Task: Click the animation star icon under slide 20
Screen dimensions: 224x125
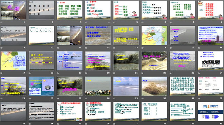Action: [x=86, y=73]
